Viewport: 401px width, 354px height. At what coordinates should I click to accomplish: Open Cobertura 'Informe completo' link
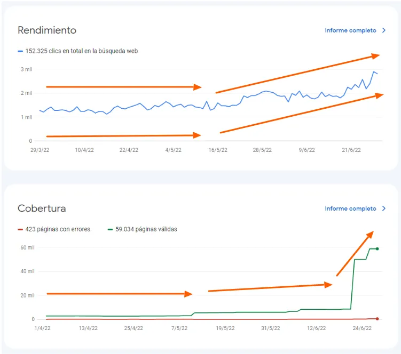tap(350, 208)
